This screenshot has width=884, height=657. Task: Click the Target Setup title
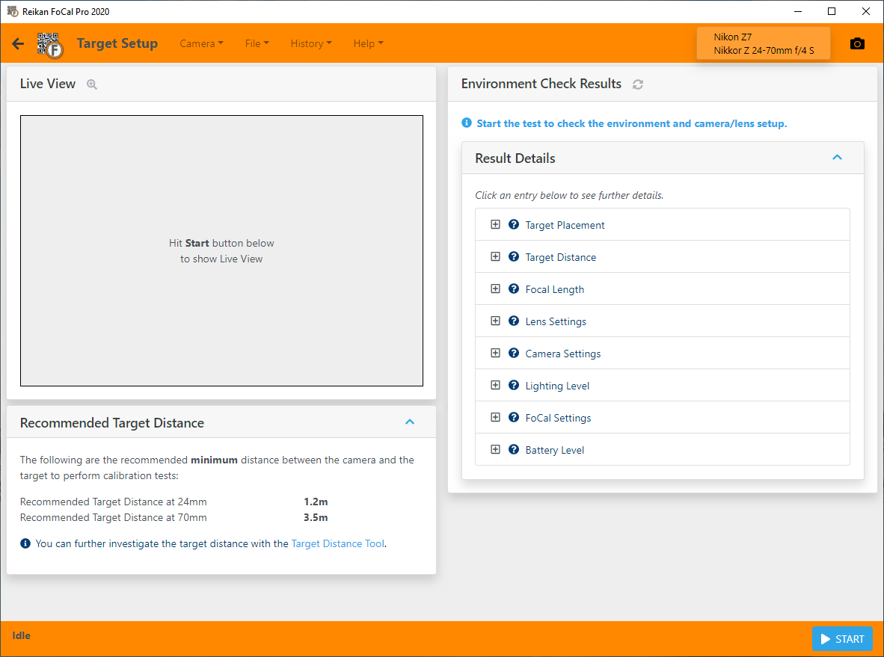[x=117, y=43]
